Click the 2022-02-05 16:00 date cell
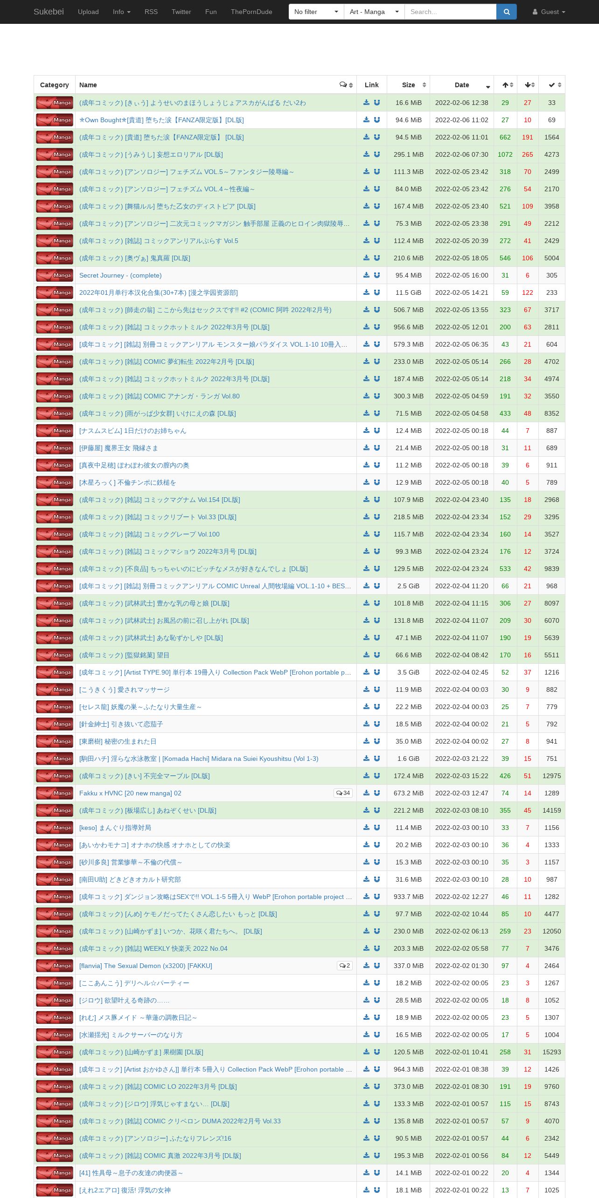The image size is (599, 1198). (x=462, y=275)
